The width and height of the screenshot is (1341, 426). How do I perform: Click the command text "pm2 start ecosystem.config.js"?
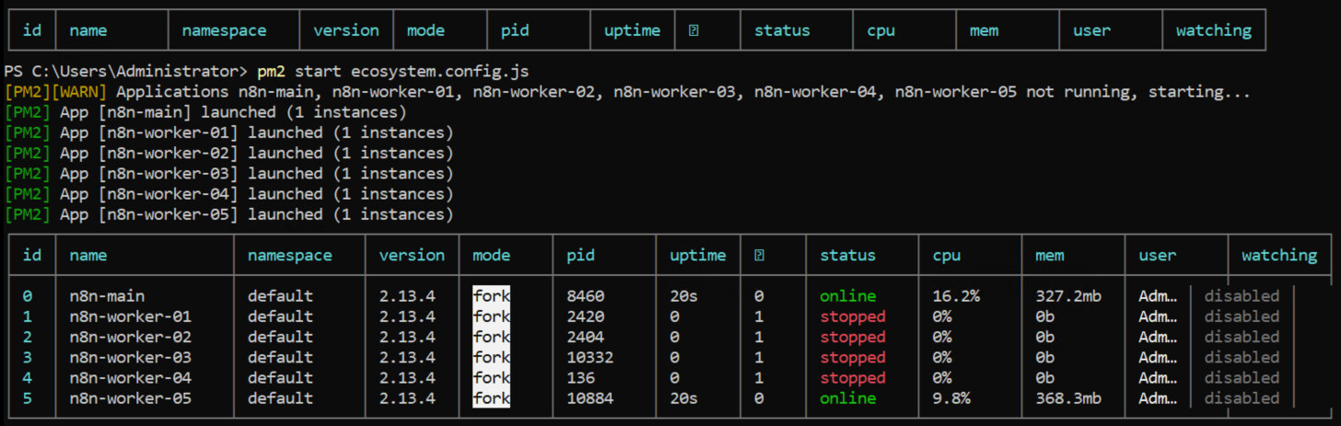click(x=393, y=71)
